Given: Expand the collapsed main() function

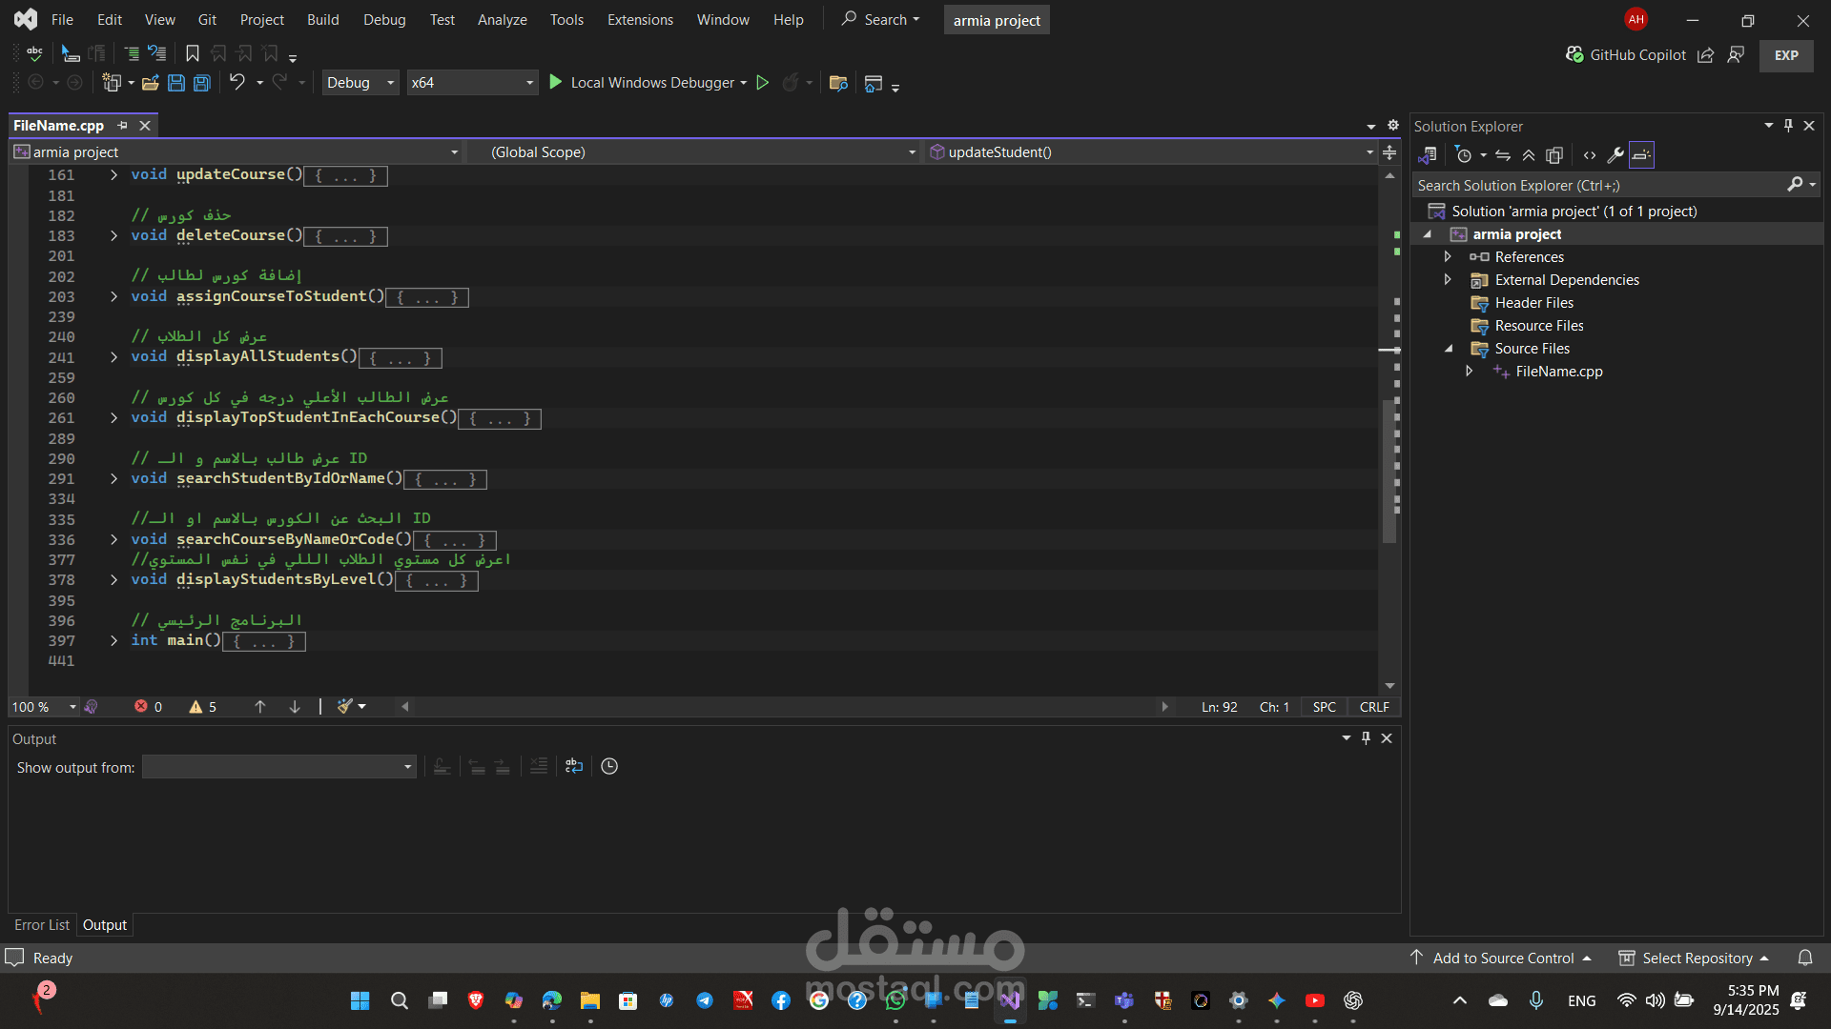Looking at the screenshot, I should [113, 640].
